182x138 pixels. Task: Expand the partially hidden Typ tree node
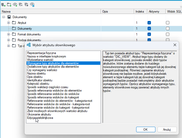pyautogui.click(x=8, y=46)
